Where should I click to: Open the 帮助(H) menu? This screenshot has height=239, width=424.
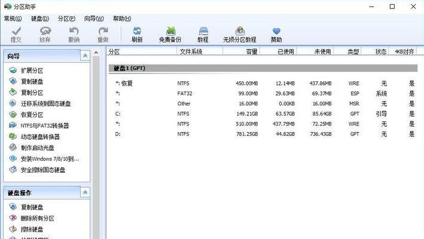122,19
